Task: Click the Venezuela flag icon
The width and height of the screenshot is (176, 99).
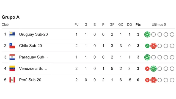Action: coord(12,68)
